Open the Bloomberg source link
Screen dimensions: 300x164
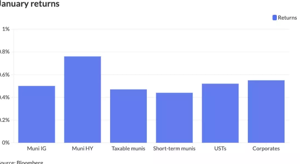pyautogui.click(x=30, y=162)
